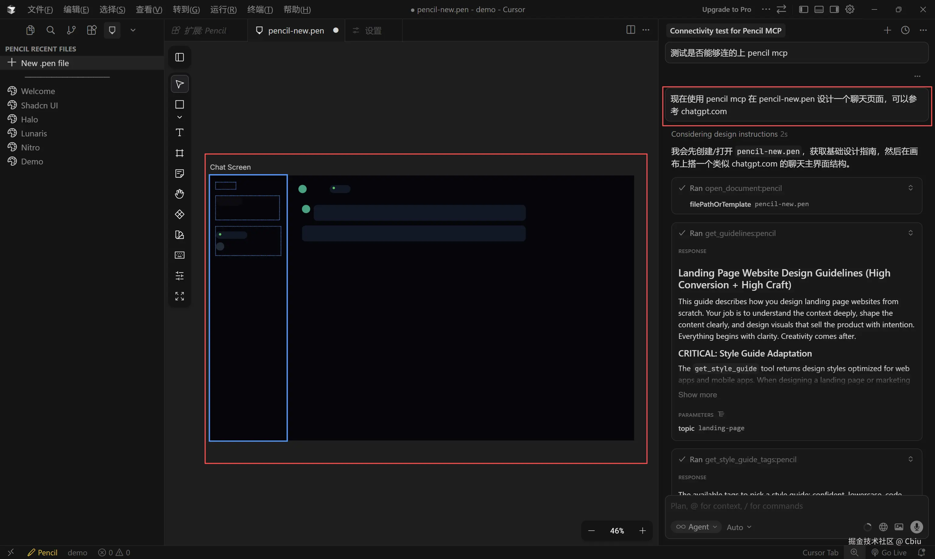
Task: Toggle the Pencil layers panel sidebar
Action: [180, 57]
